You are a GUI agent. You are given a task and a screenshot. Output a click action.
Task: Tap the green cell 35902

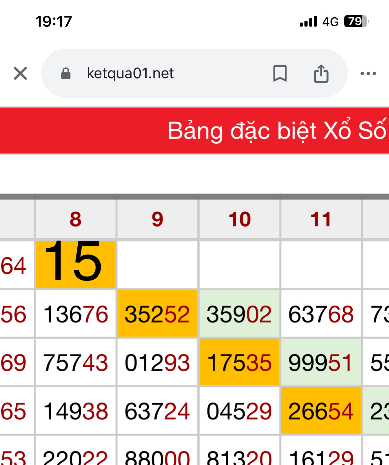[x=240, y=314]
